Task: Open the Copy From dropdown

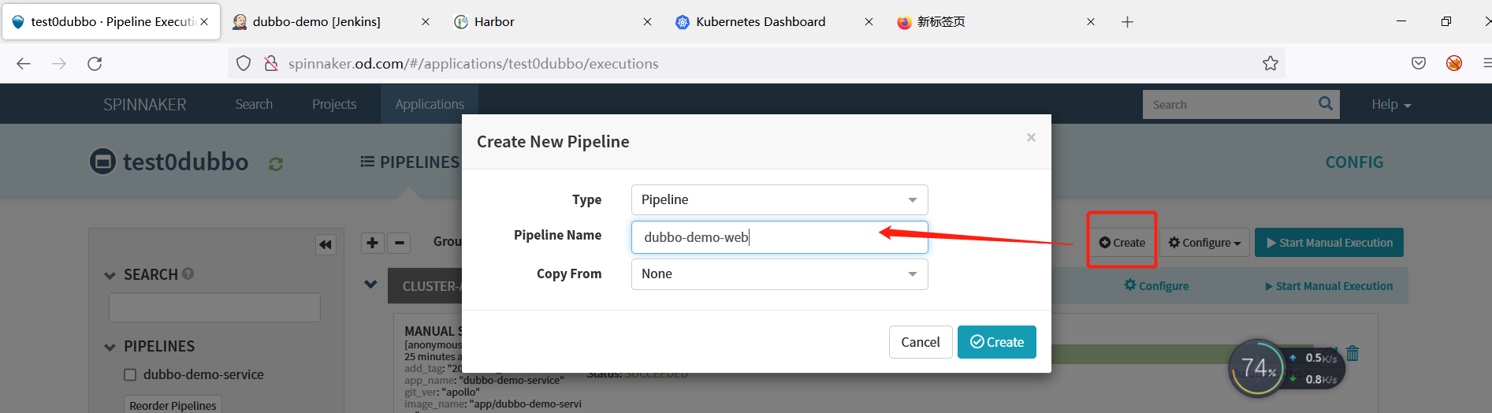Action: click(x=779, y=274)
